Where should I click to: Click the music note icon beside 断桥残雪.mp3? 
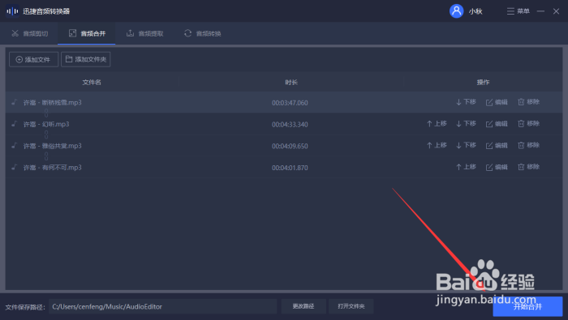point(14,102)
